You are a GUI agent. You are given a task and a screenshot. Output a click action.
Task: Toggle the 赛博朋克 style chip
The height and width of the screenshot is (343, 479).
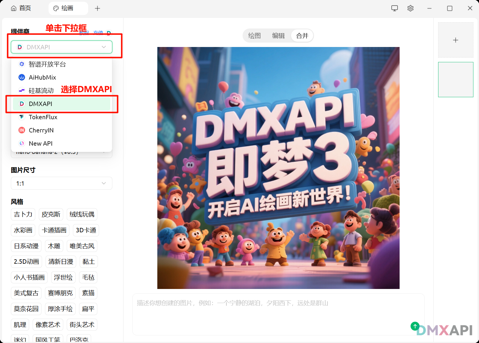coord(60,293)
